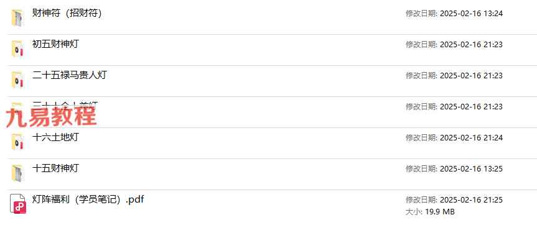Select the folder name 初五财神灯

[55, 44]
